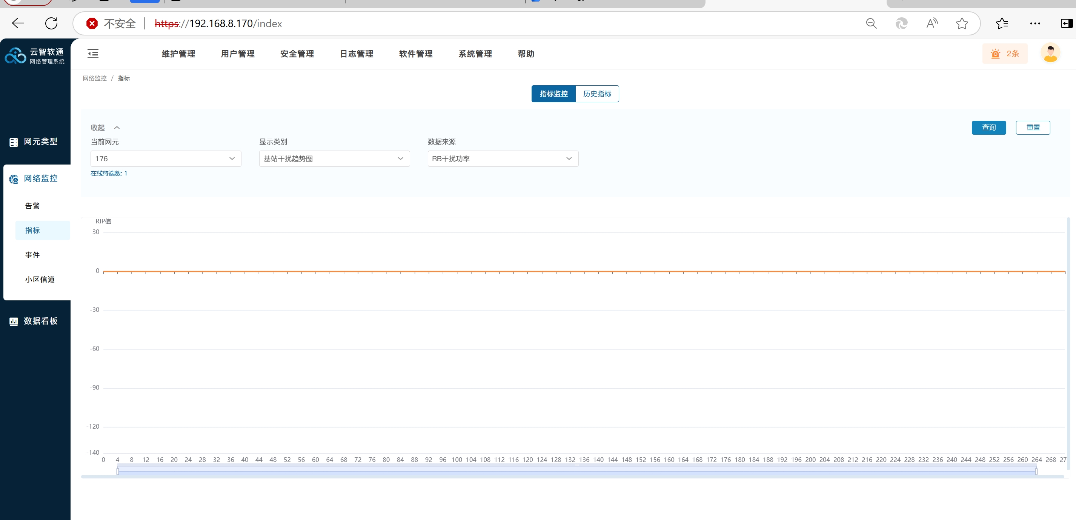Open the 日志管理 menu

[356, 54]
